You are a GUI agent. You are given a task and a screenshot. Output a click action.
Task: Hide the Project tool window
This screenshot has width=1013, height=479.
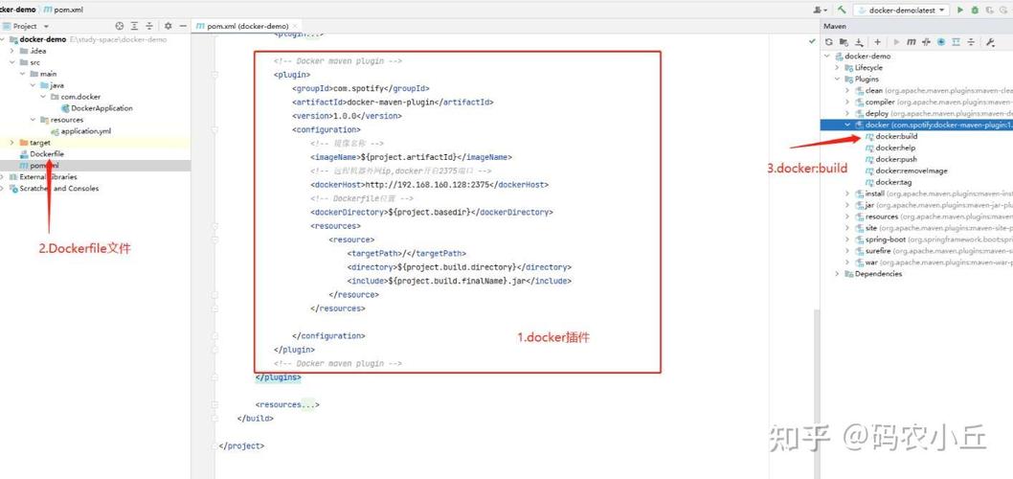click(183, 26)
